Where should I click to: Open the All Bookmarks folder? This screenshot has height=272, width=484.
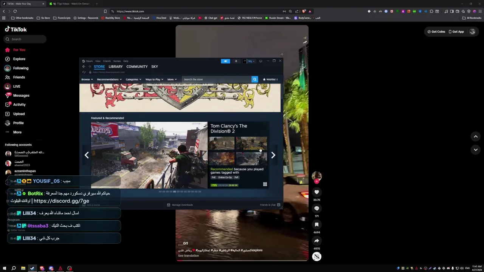click(472, 18)
